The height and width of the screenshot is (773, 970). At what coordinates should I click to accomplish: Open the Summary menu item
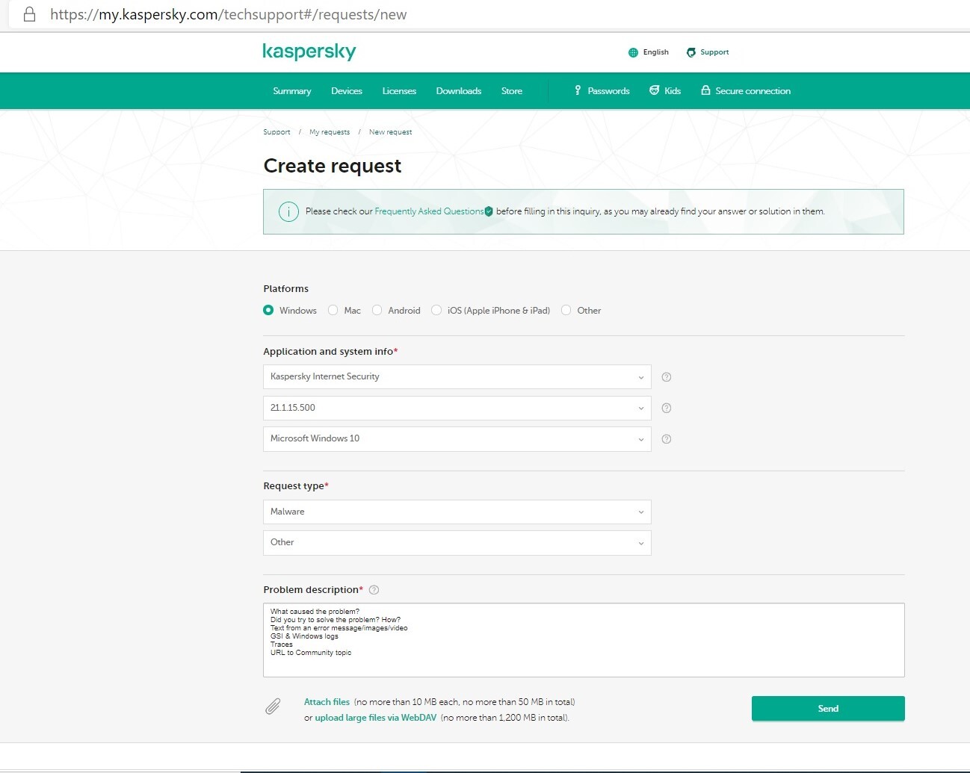[292, 91]
